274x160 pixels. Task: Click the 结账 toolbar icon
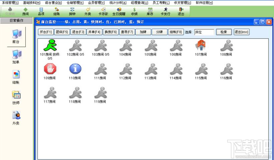[x=56, y=12]
